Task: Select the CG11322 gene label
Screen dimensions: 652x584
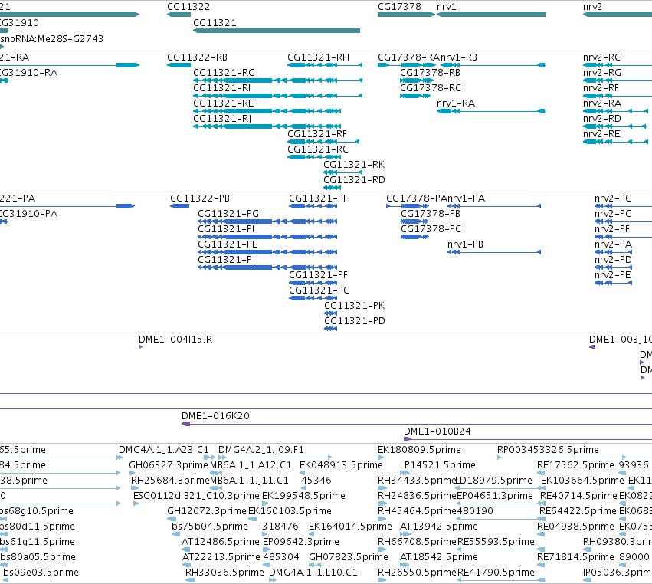Action: point(188,7)
